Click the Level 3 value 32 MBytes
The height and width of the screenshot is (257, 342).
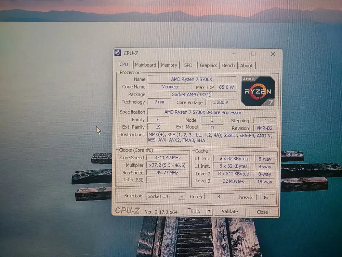pos(233,181)
